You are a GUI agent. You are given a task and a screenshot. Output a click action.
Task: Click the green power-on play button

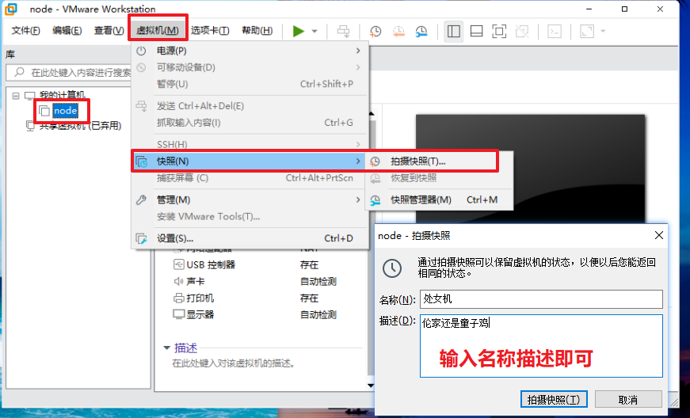point(299,31)
